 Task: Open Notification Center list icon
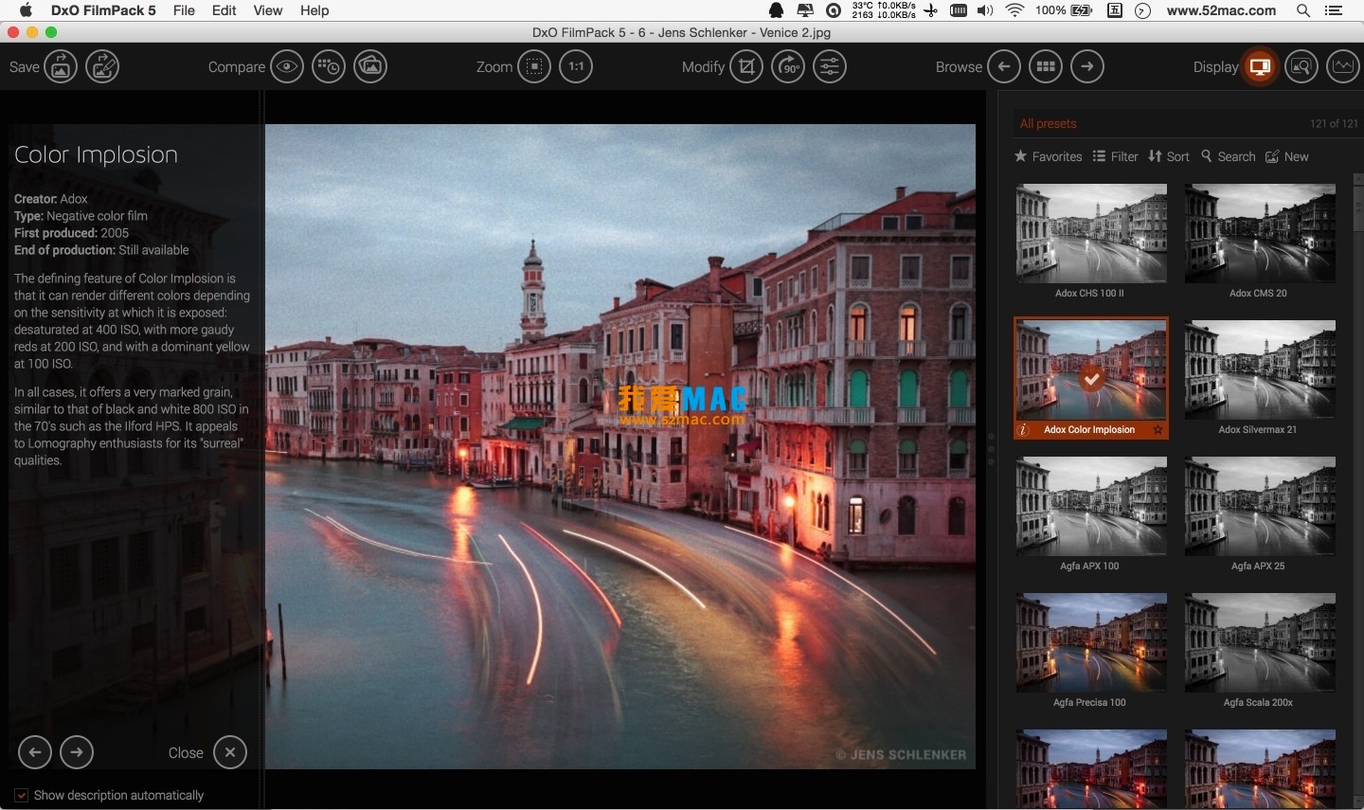(x=1334, y=10)
